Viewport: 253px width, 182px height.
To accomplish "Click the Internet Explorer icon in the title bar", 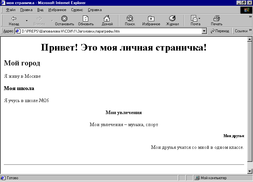I will pyautogui.click(x=3, y=3).
